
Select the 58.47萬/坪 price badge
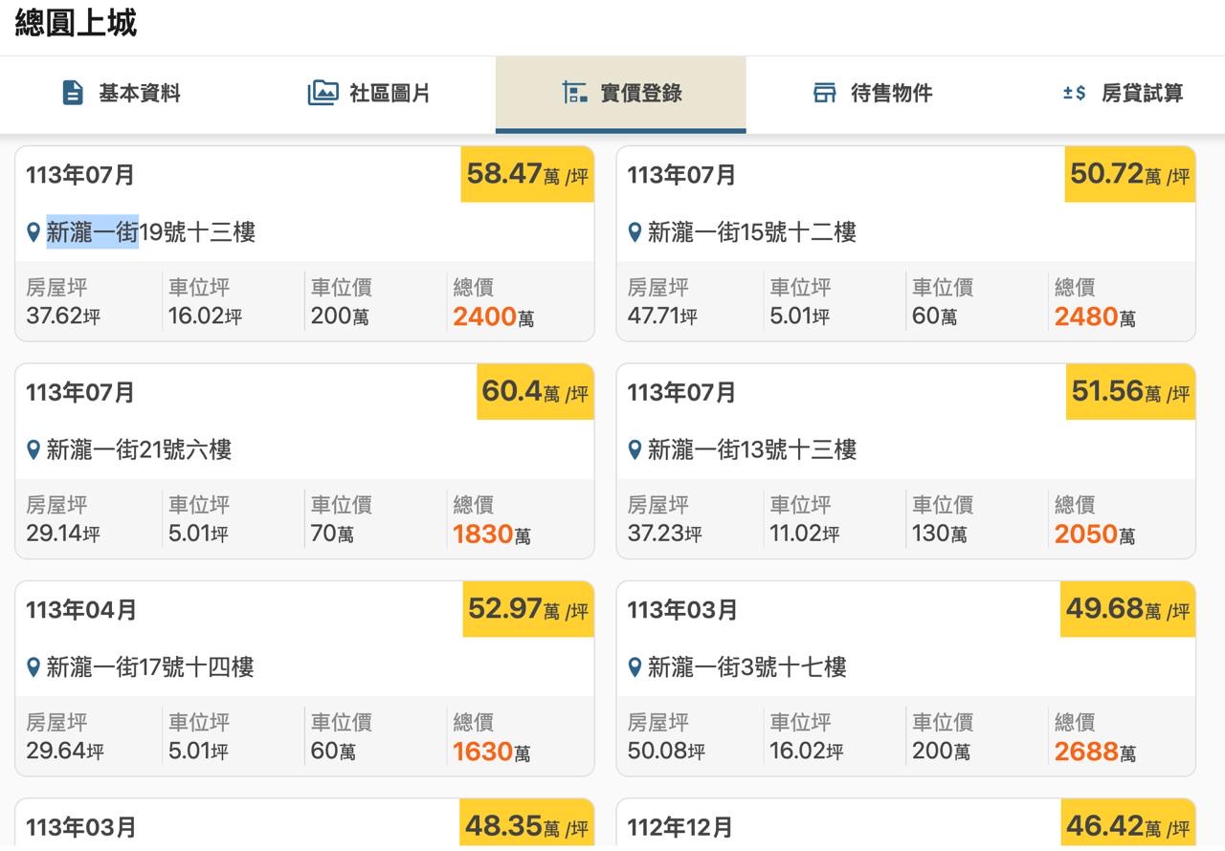[x=527, y=174]
